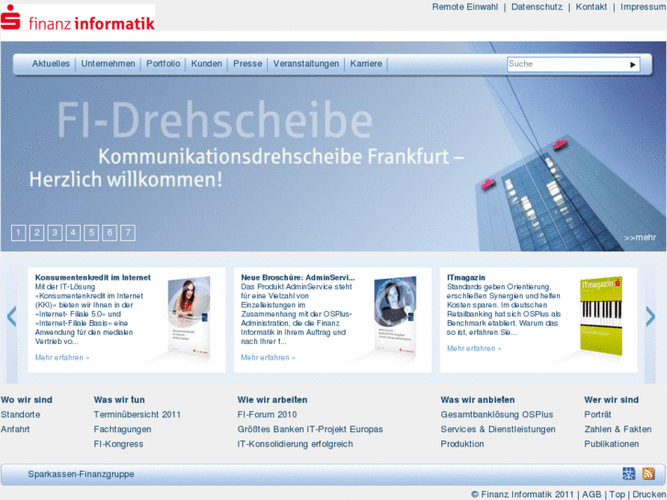Open the ITmagazin cover thumbnail
Image resolution: width=667 pixels, height=500 pixels.
tap(602, 317)
